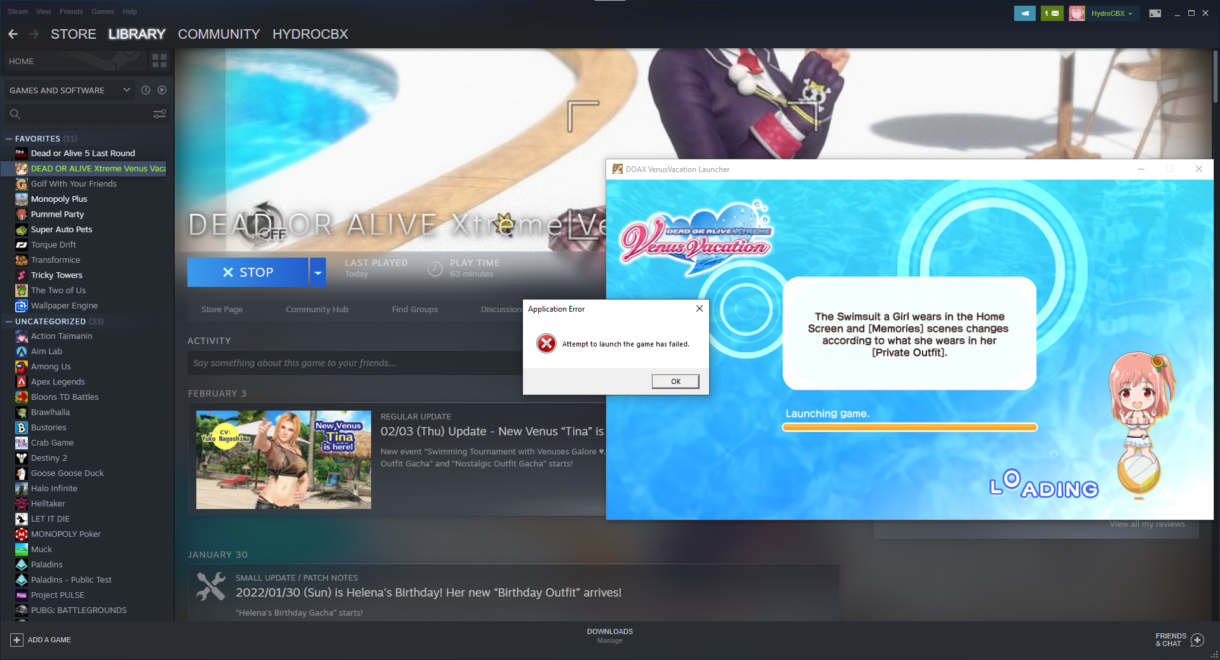Open the Tina update news thumbnail

283,459
